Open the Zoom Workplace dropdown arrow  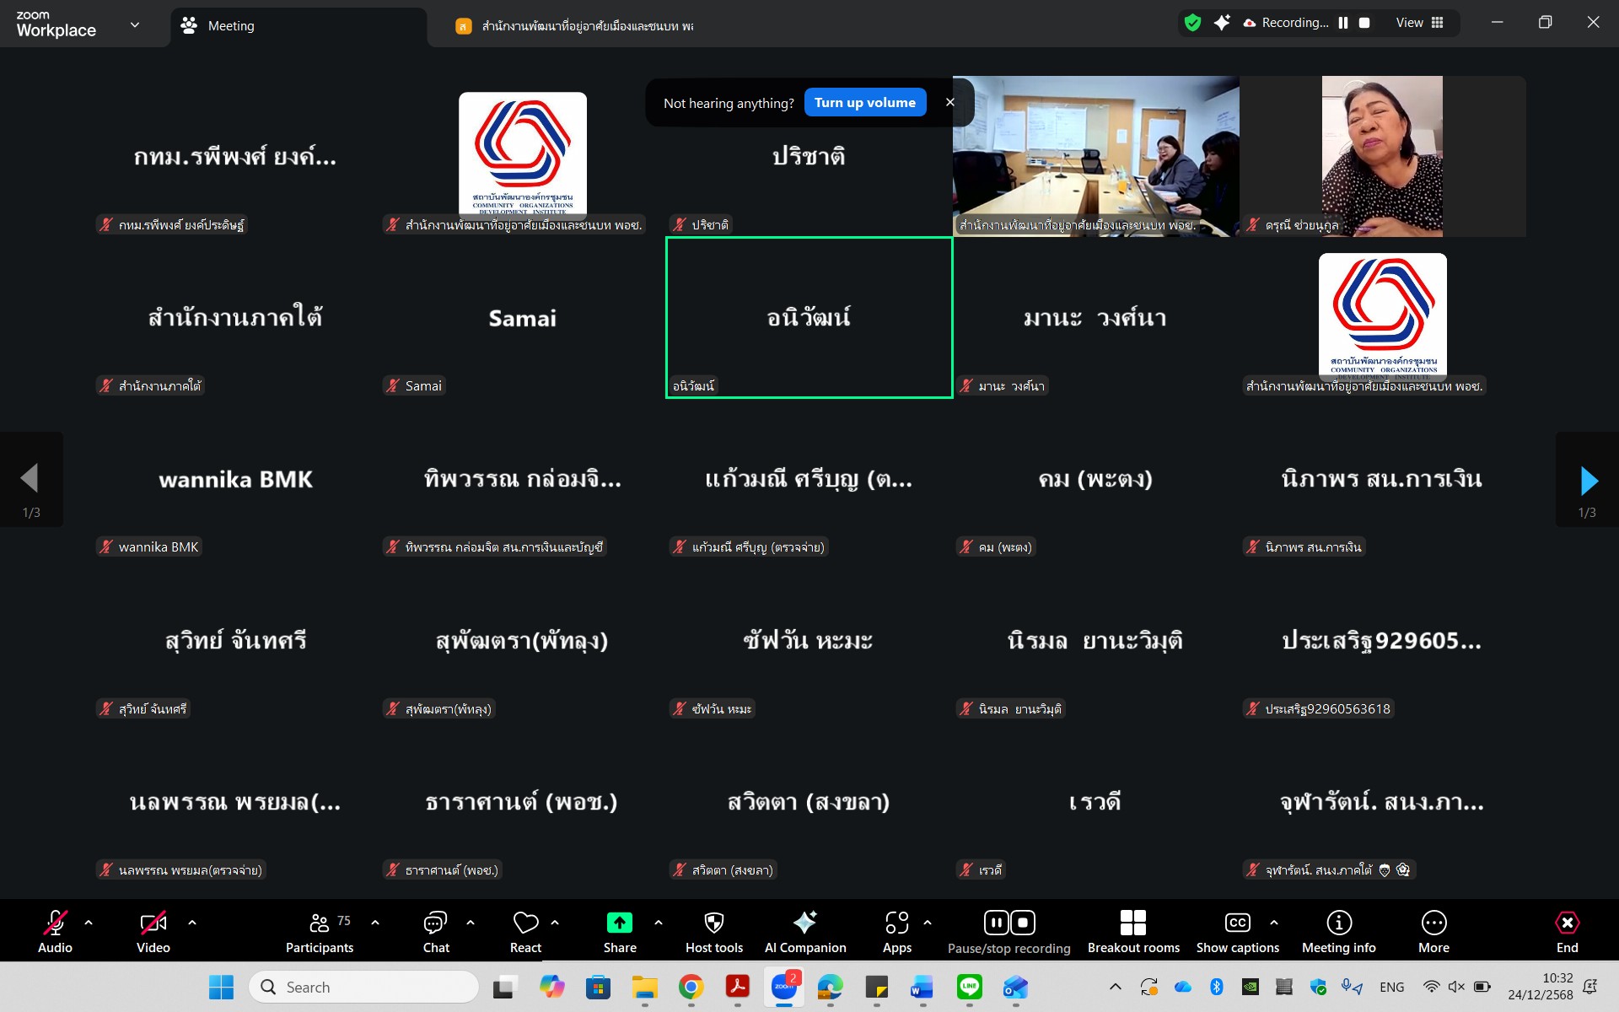(135, 25)
